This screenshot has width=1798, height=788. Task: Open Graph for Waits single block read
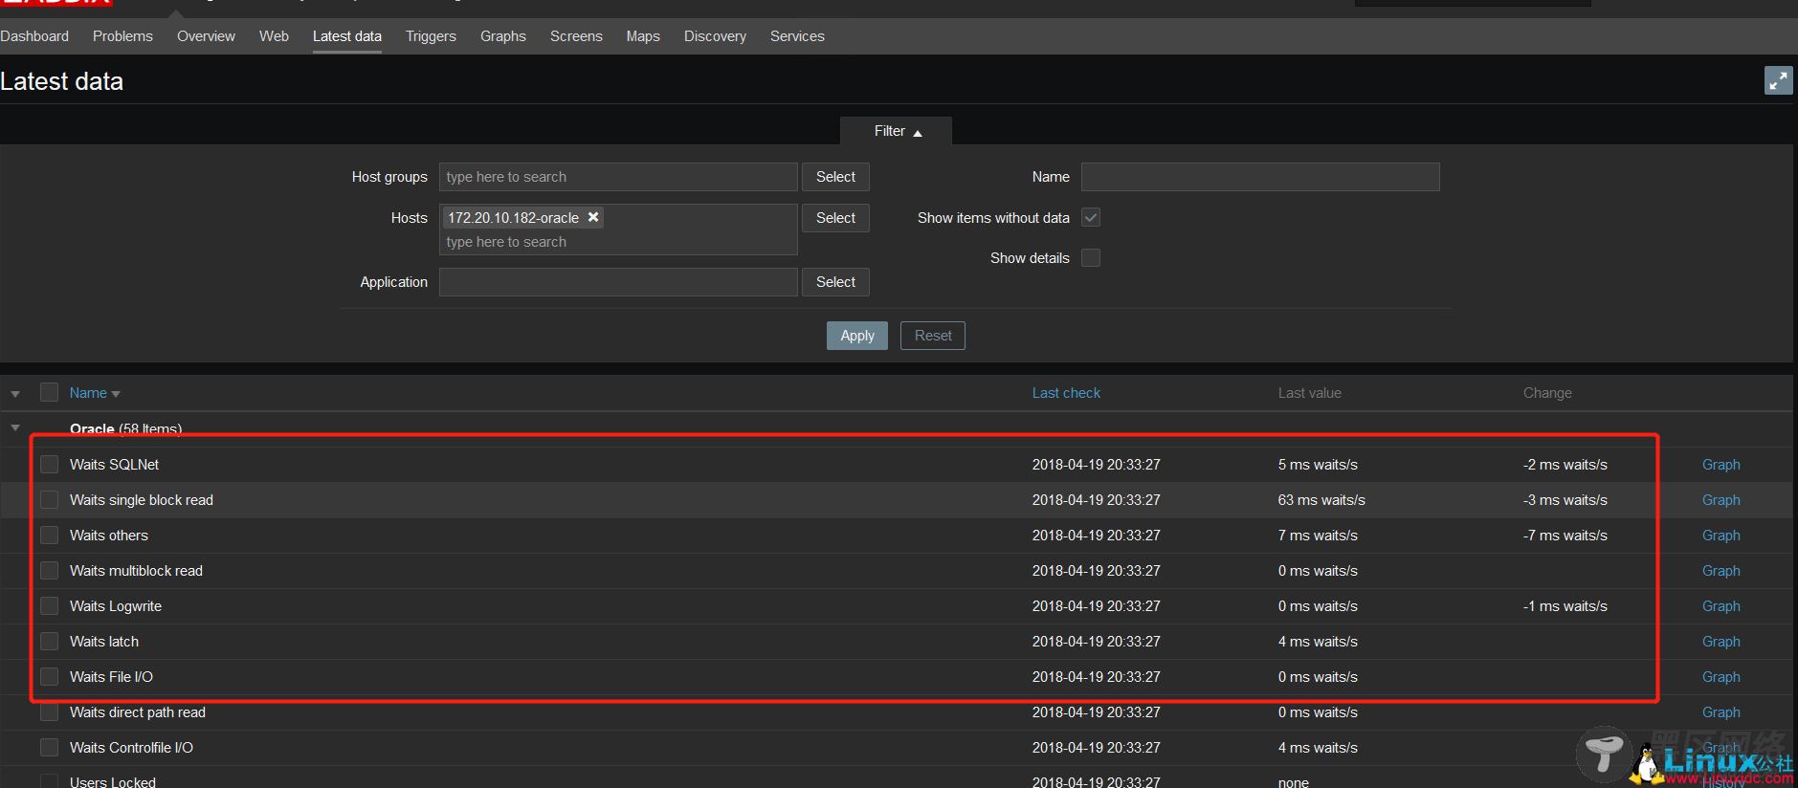coord(1720,500)
